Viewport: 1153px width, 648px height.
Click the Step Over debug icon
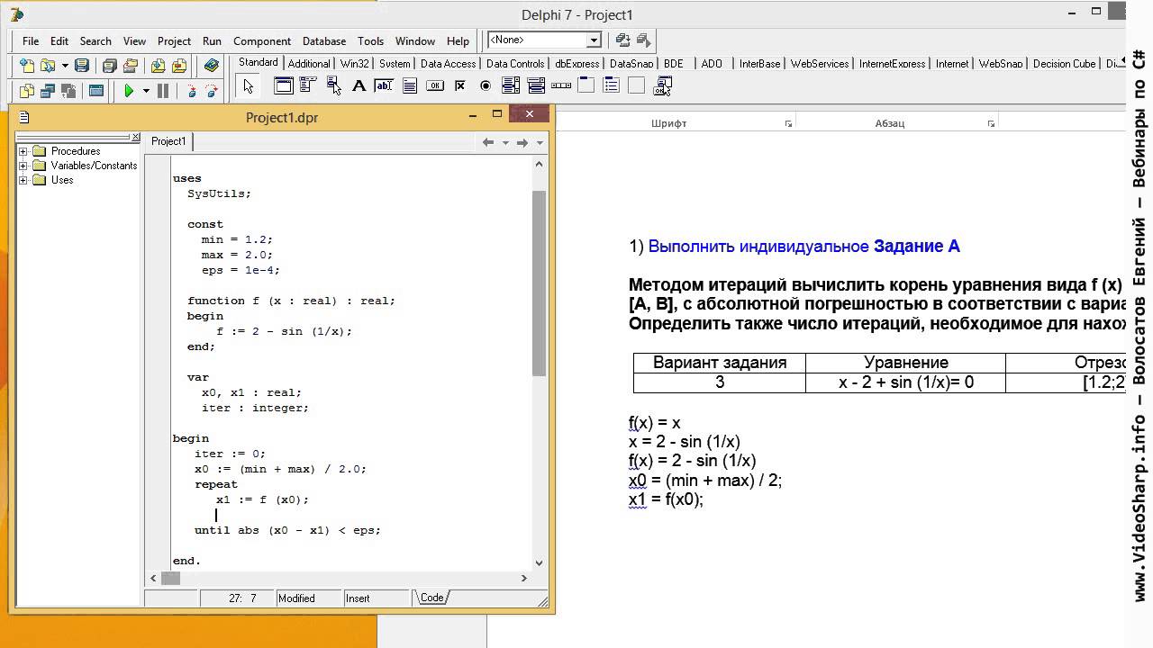tap(212, 90)
